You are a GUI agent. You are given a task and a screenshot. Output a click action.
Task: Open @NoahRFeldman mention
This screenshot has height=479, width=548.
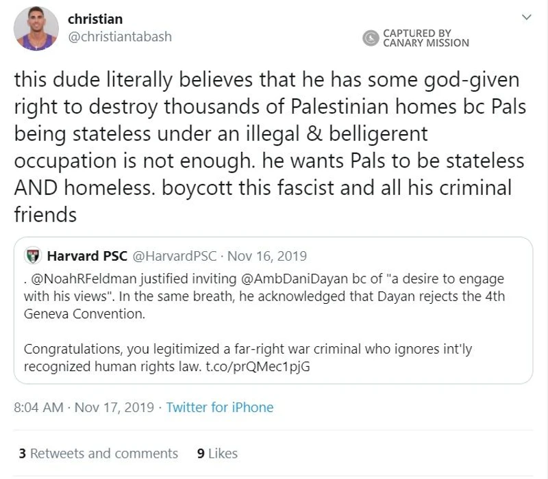pyautogui.click(x=84, y=279)
